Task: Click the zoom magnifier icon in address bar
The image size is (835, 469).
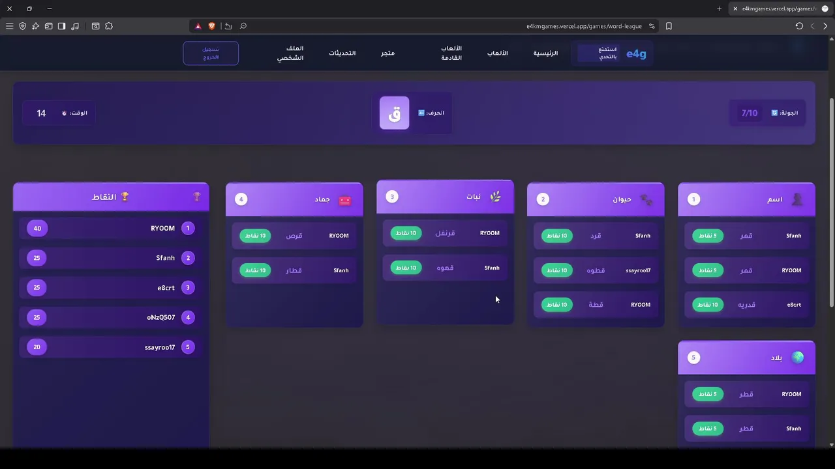Action: pyautogui.click(x=243, y=26)
